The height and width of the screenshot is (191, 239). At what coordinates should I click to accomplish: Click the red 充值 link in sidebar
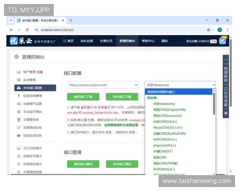pyautogui.click(x=39, y=72)
